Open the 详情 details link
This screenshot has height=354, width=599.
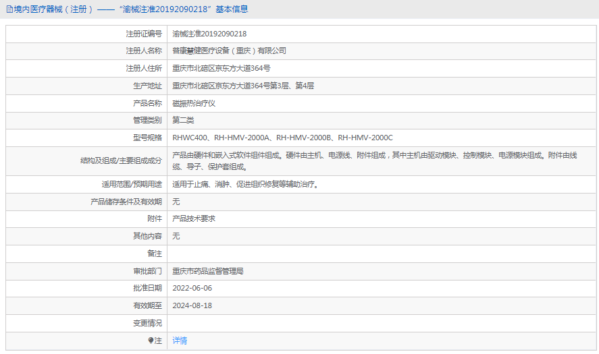tap(180, 341)
